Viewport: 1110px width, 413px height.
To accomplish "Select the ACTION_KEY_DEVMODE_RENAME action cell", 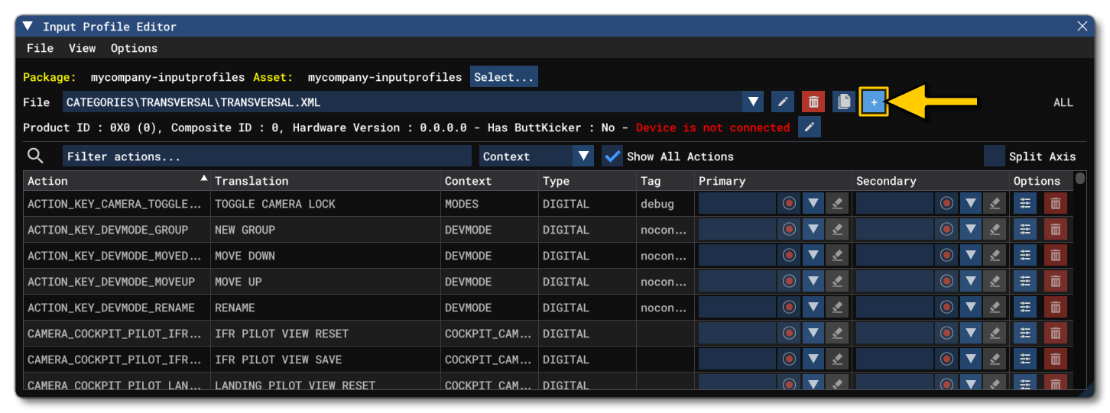I will coord(117,308).
